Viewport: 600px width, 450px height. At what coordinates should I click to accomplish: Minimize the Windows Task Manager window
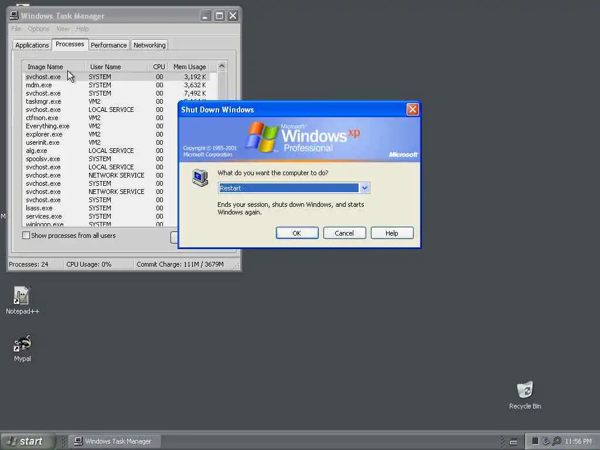(x=206, y=16)
